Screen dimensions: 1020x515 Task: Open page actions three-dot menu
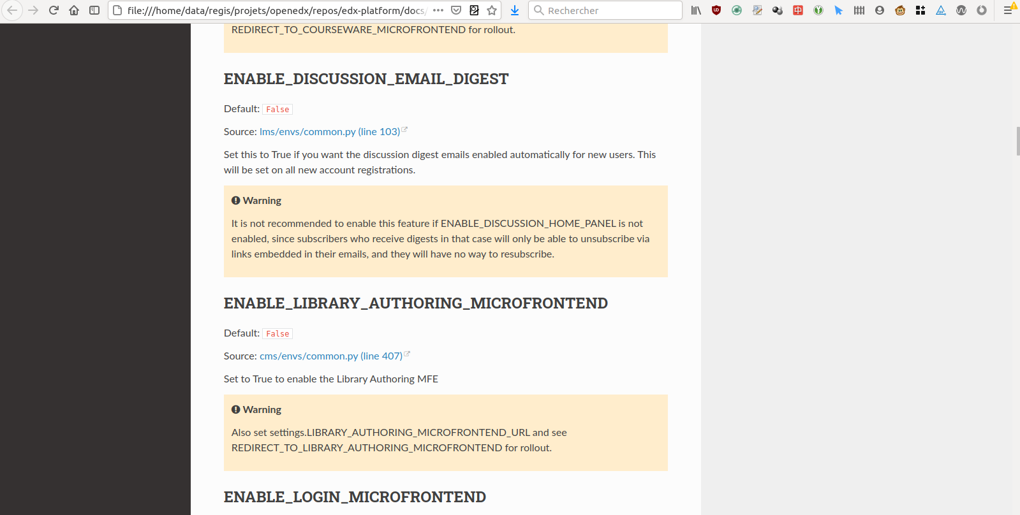(438, 10)
